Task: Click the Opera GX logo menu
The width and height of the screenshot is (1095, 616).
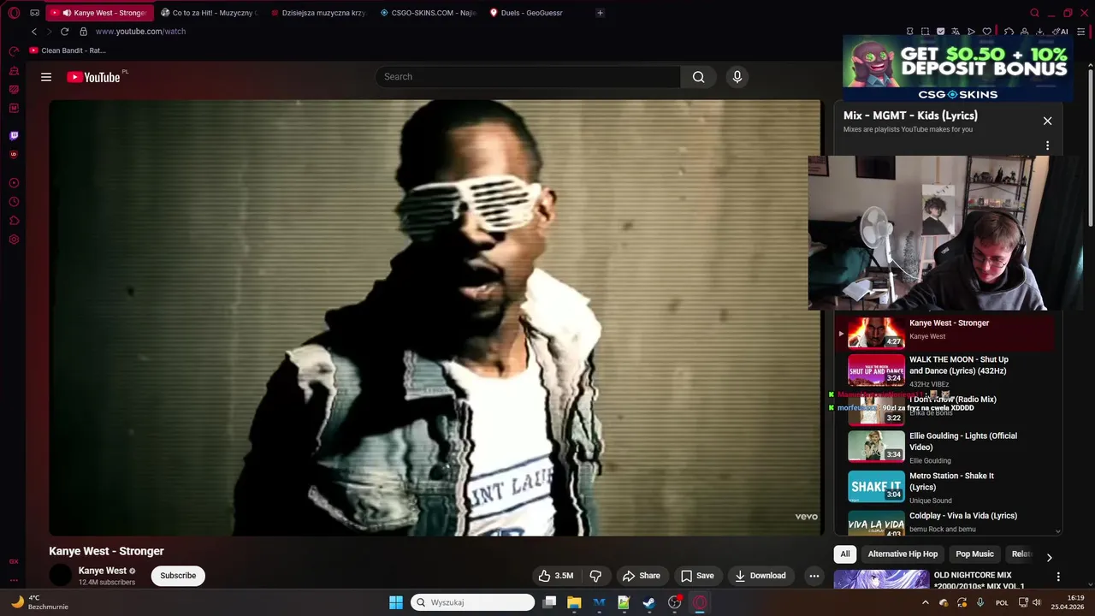Action: [x=14, y=13]
